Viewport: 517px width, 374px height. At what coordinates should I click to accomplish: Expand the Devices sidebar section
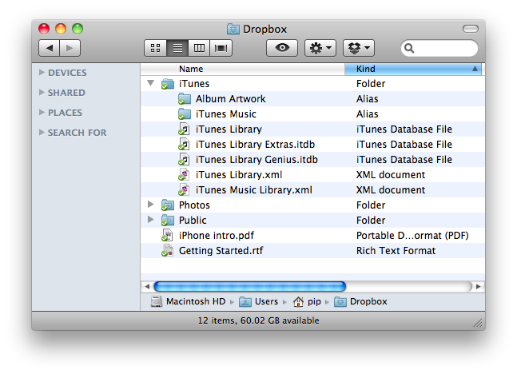click(42, 72)
